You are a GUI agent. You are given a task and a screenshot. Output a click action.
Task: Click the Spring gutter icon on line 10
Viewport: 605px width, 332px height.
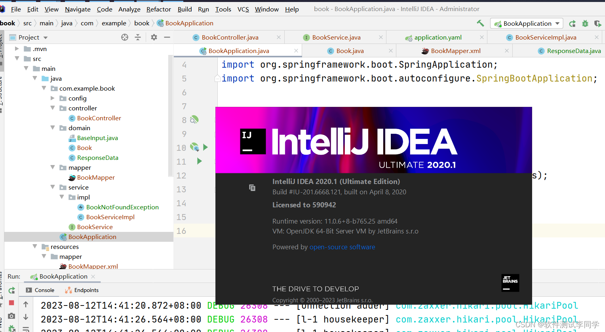(194, 147)
